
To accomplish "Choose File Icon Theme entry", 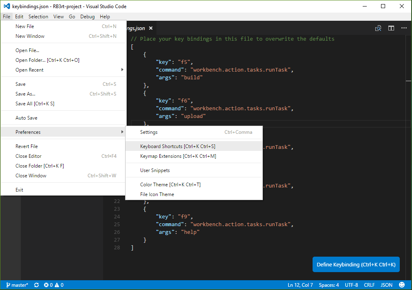I will [194, 194].
